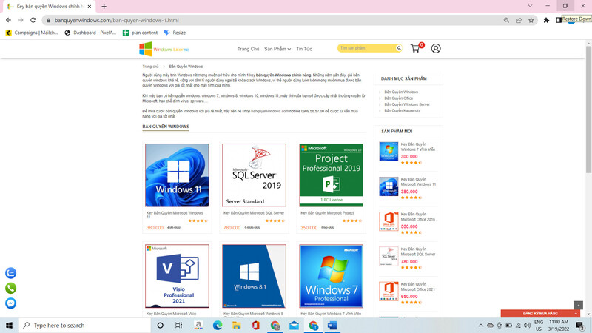Select Bản Quyền Kaspersky category
The width and height of the screenshot is (592, 333).
[402, 110]
